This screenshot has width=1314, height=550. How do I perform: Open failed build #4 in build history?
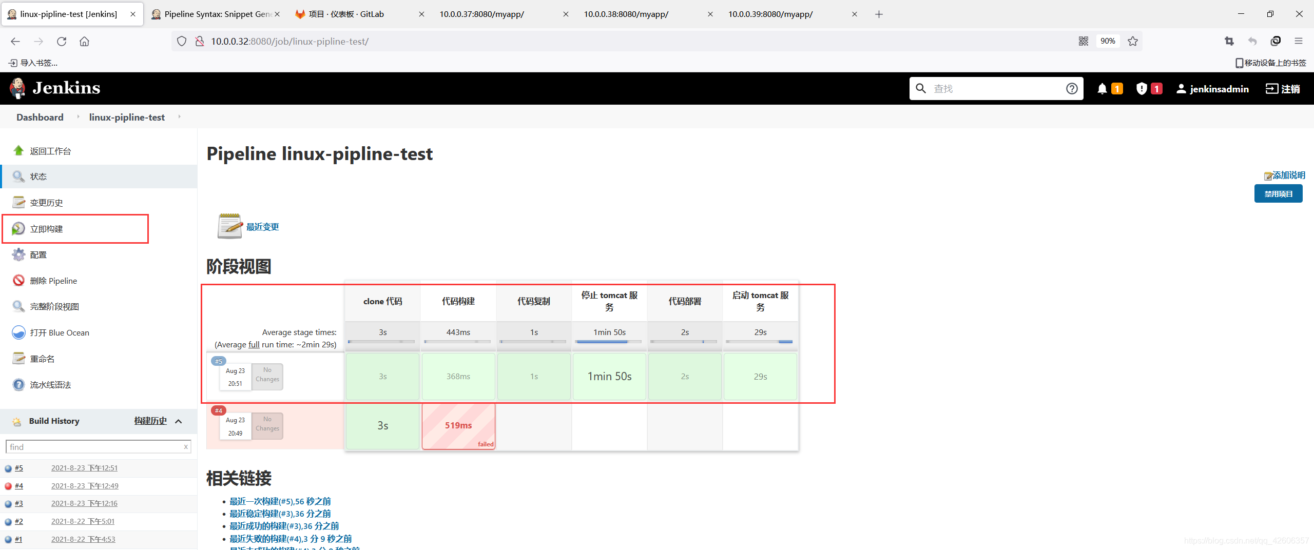[19, 486]
